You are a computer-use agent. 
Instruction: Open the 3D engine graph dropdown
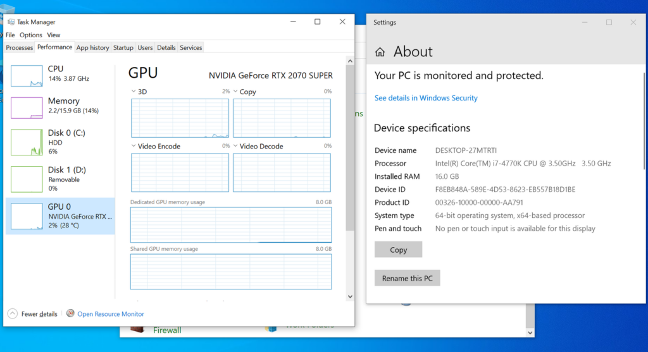[133, 91]
